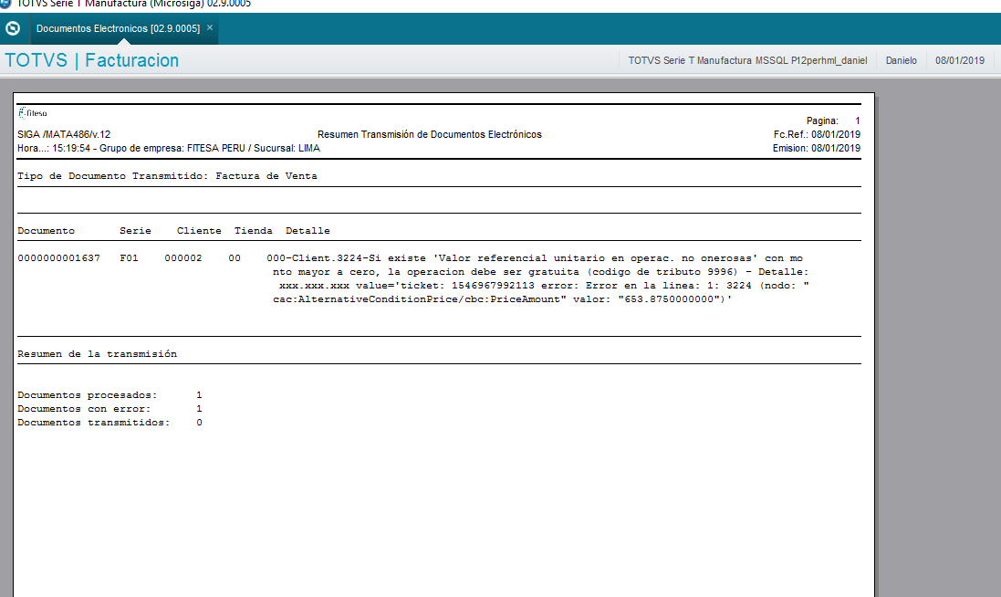The width and height of the screenshot is (1001, 597).
Task: Click error detail line starting 000-Client.3224
Action: click(x=535, y=258)
